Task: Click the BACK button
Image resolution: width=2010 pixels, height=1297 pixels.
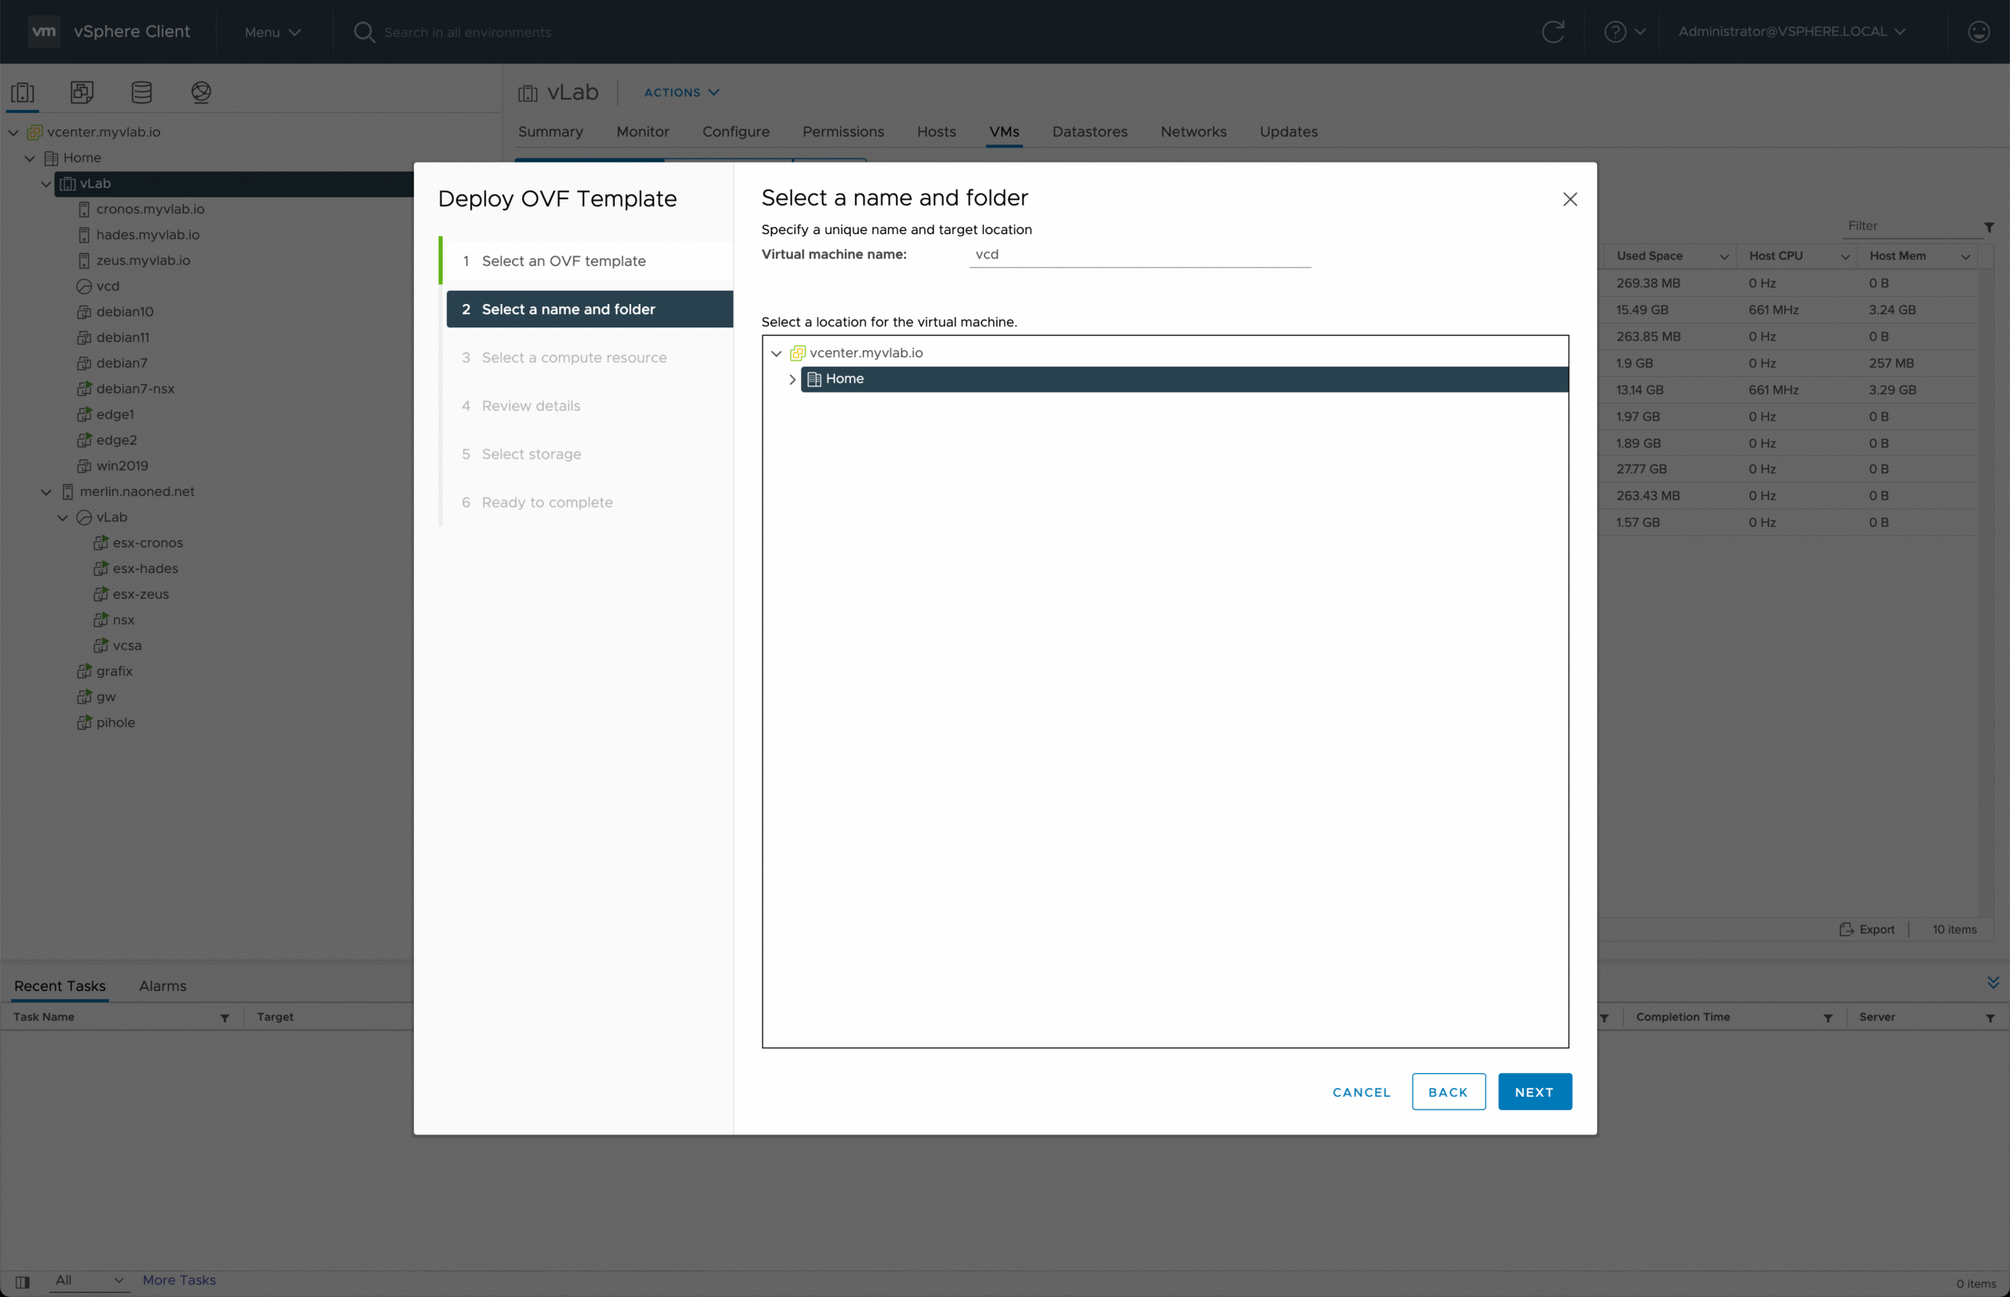Action: click(x=1448, y=1091)
